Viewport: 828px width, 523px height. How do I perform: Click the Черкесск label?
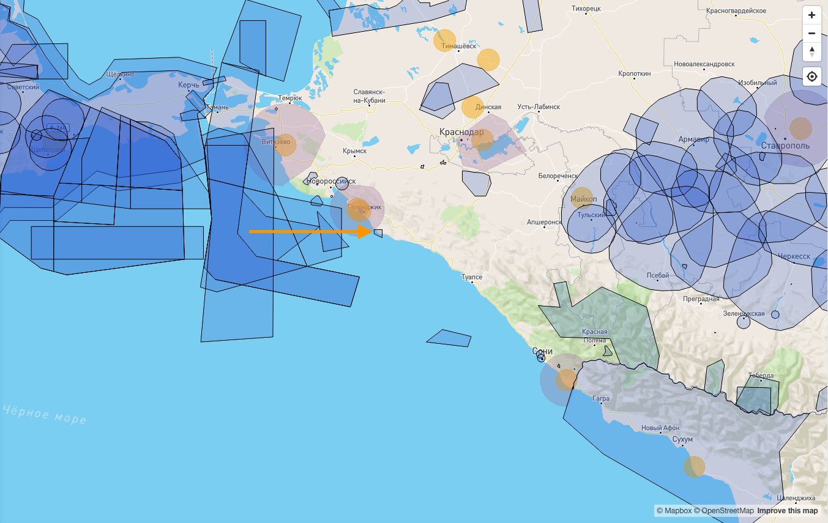794,256
